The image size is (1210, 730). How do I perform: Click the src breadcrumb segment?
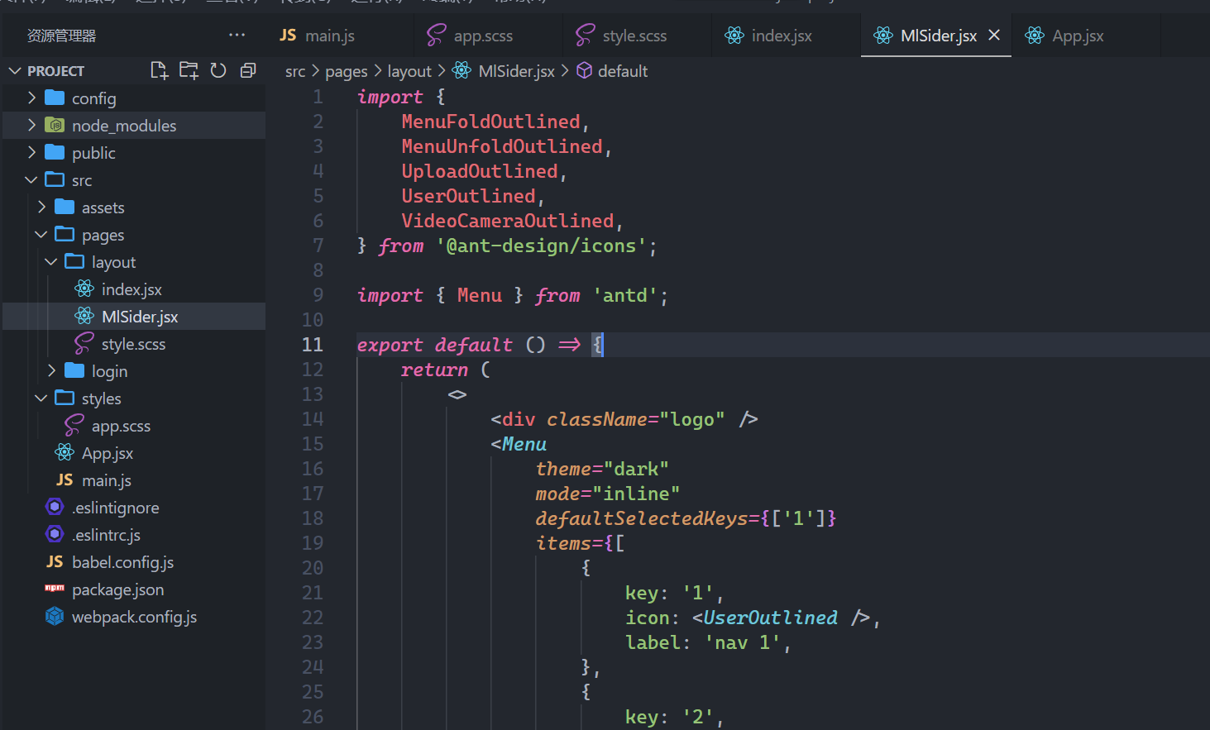(x=295, y=72)
